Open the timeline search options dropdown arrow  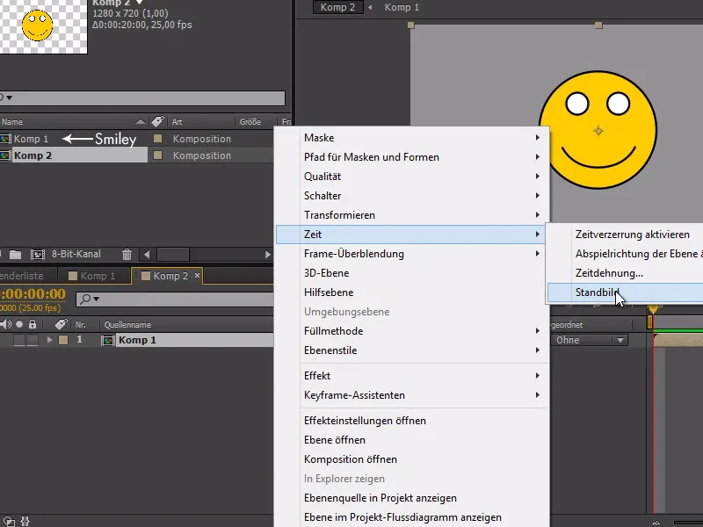point(96,299)
